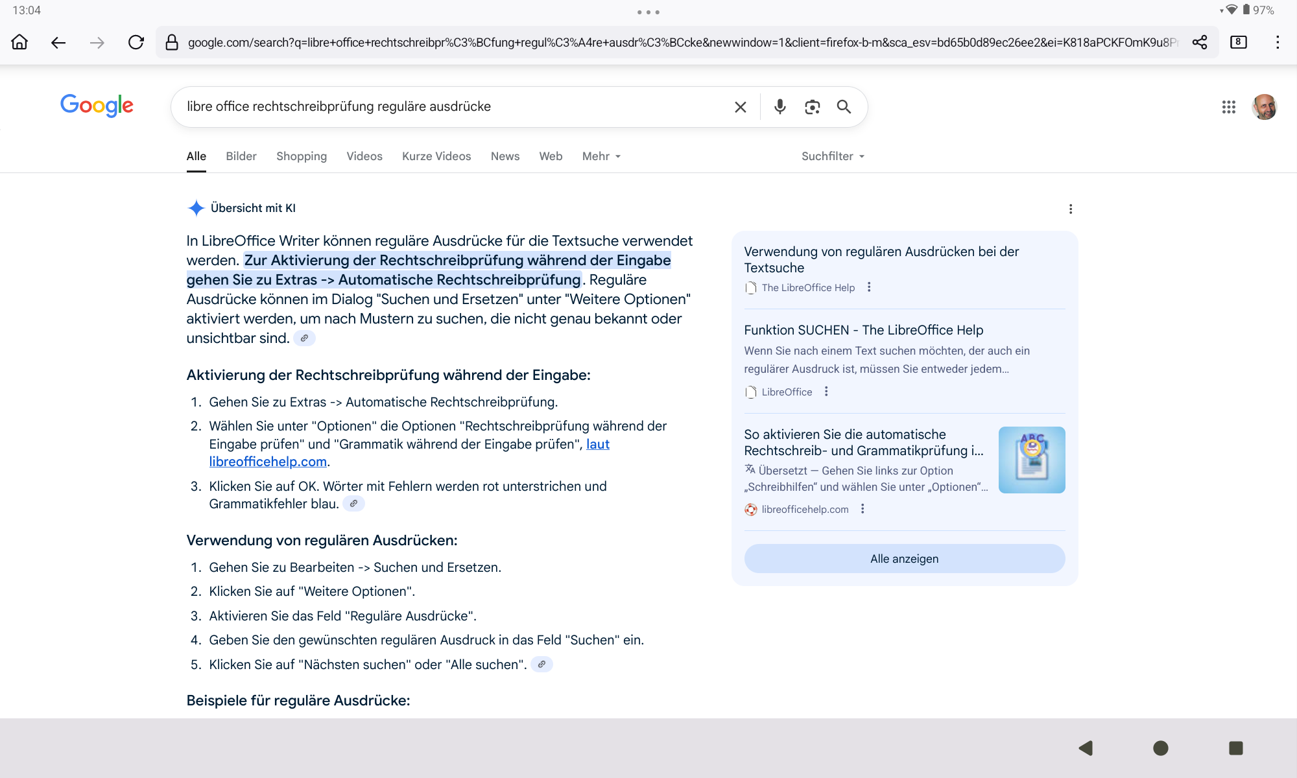Tap the Android back button

click(x=1086, y=748)
